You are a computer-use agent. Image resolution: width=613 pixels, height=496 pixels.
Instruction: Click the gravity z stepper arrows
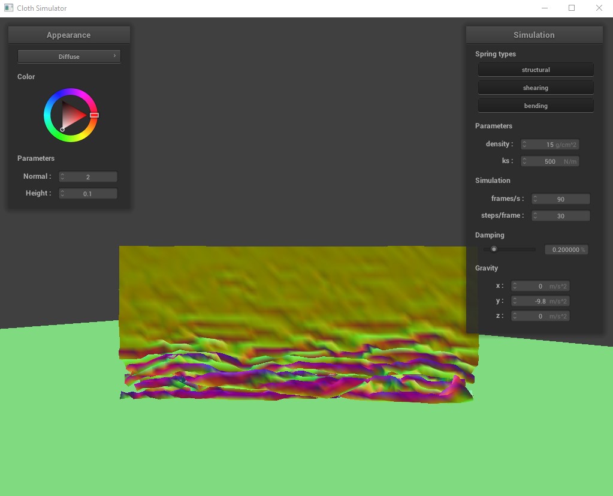[x=515, y=315]
